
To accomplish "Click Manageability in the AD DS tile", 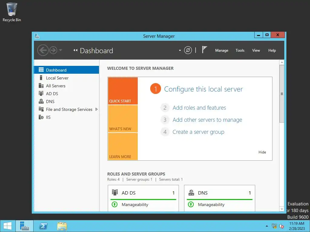I will click(x=135, y=205).
